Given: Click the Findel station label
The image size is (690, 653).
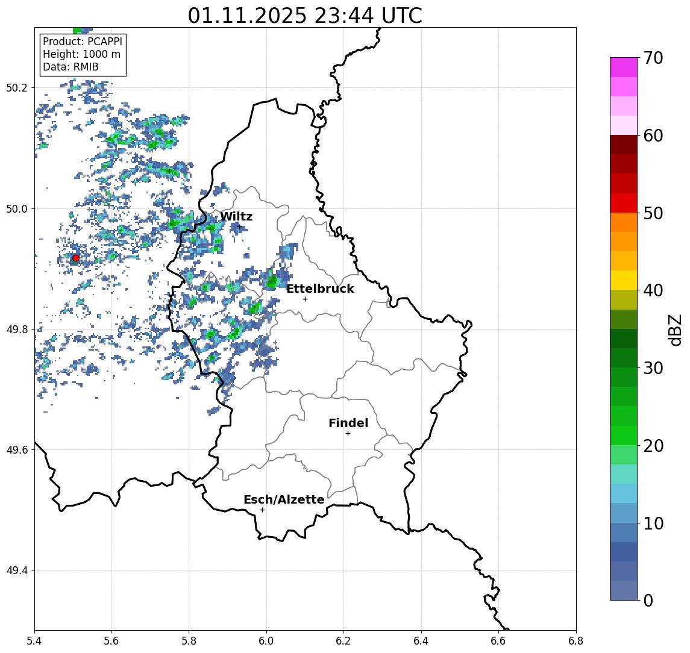Looking at the screenshot, I should [x=348, y=423].
